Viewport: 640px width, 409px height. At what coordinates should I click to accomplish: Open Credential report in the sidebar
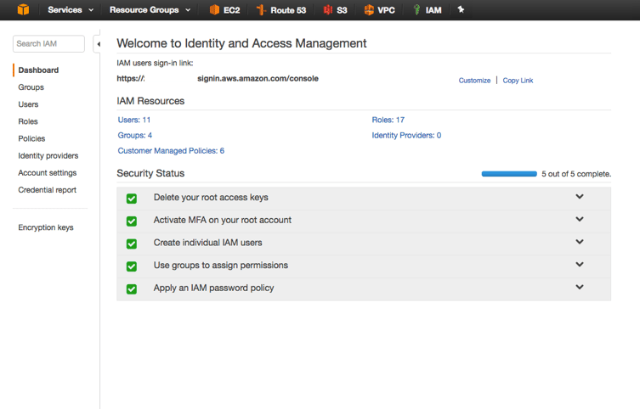(48, 190)
